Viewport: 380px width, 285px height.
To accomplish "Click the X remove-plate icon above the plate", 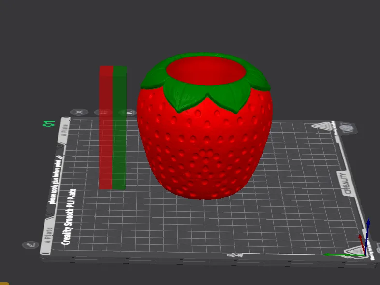I will [79, 112].
